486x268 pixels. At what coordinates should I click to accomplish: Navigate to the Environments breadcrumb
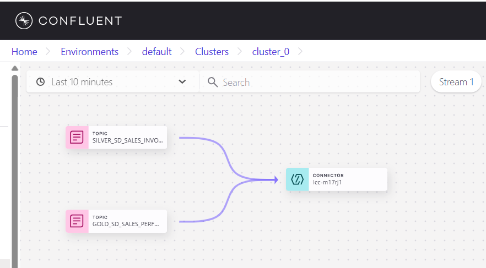(x=89, y=52)
